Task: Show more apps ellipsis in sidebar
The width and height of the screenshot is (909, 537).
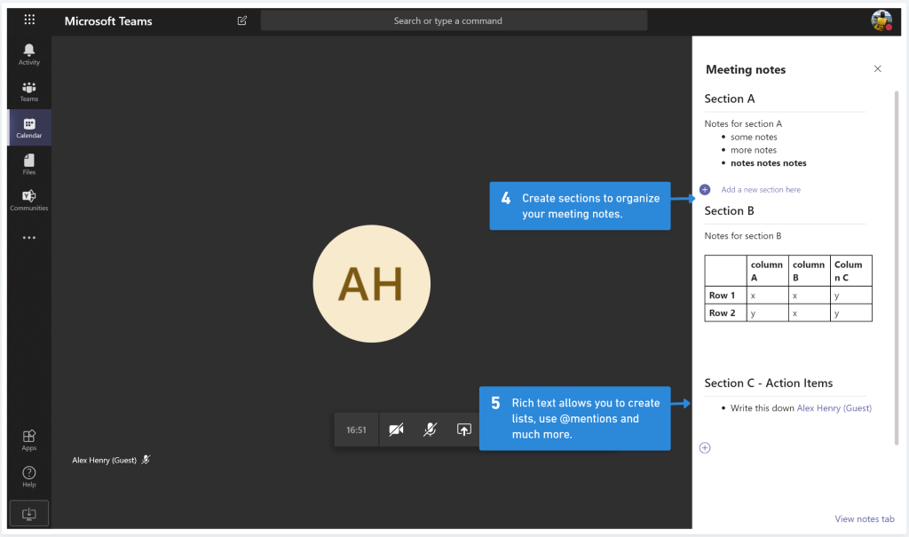Action: [x=29, y=238]
